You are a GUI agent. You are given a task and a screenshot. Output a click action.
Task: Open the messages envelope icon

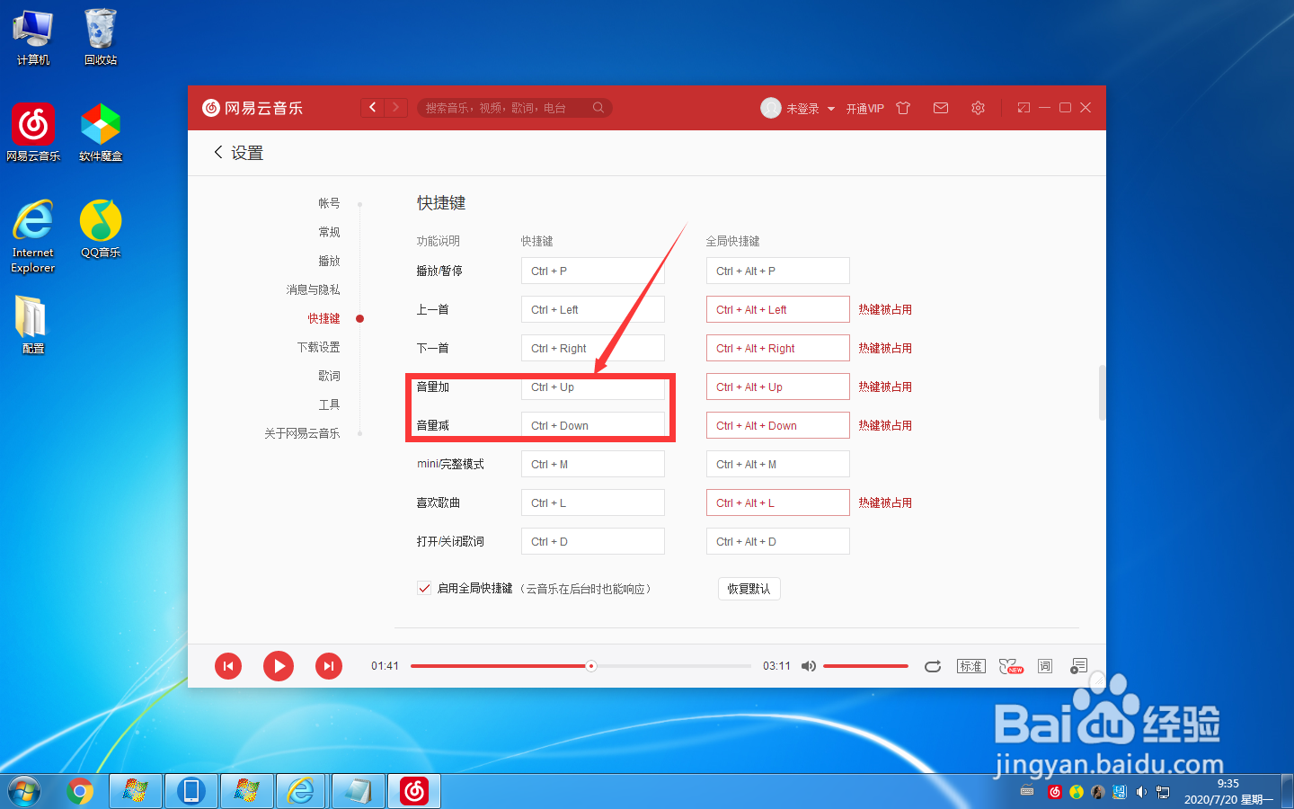(941, 108)
